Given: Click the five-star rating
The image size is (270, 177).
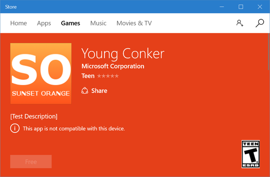Looking at the screenshot, I should pyautogui.click(x=108, y=76).
